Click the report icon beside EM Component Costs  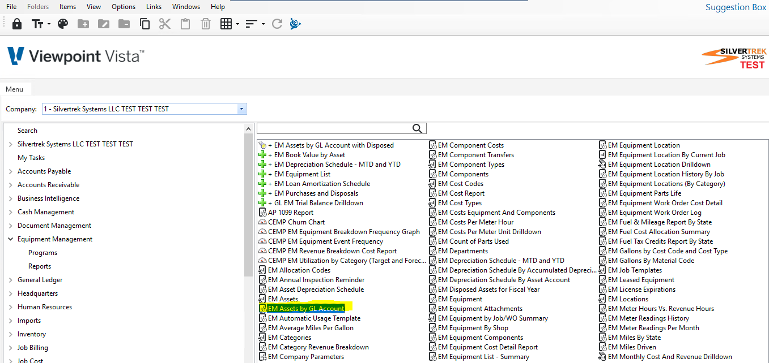(433, 145)
